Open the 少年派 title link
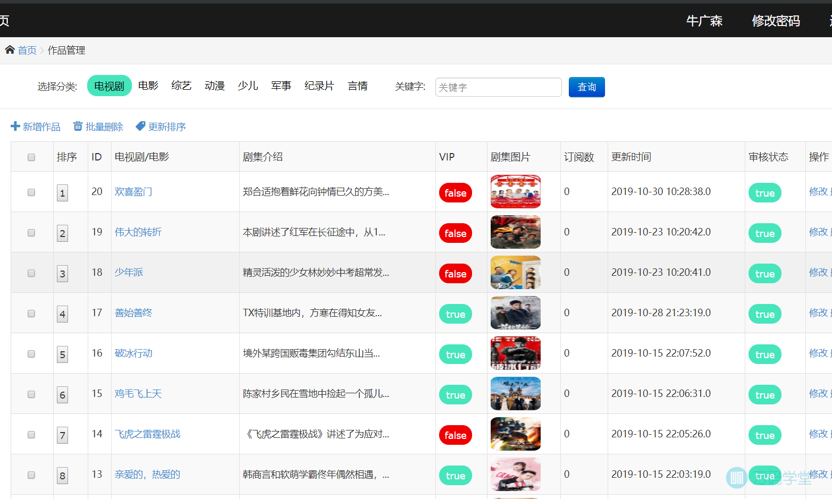This screenshot has width=832, height=499. tap(129, 273)
